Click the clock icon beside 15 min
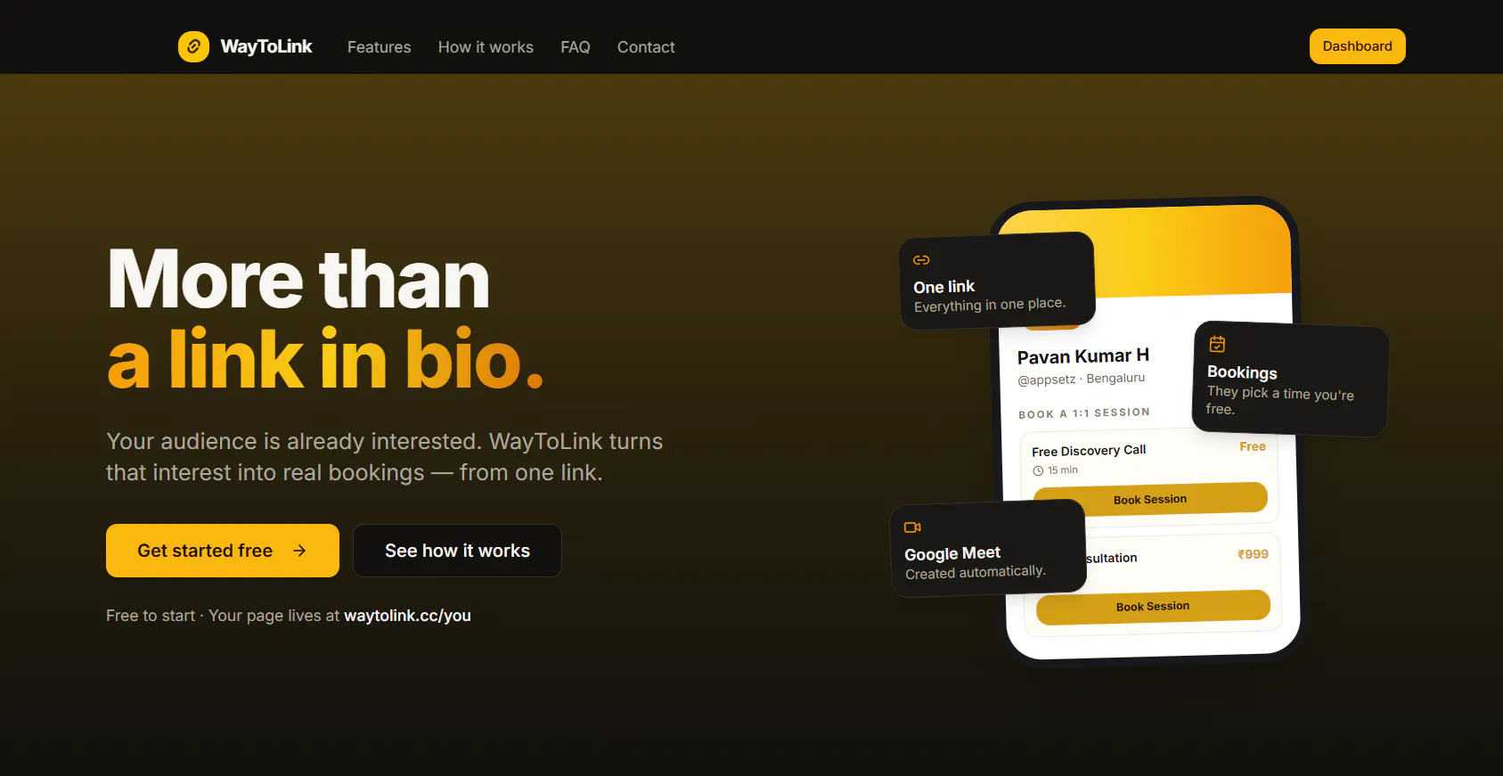1503x776 pixels. 1038,470
